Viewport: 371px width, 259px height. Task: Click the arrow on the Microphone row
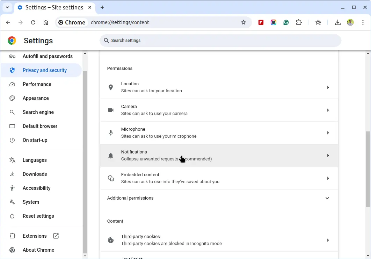328,133
